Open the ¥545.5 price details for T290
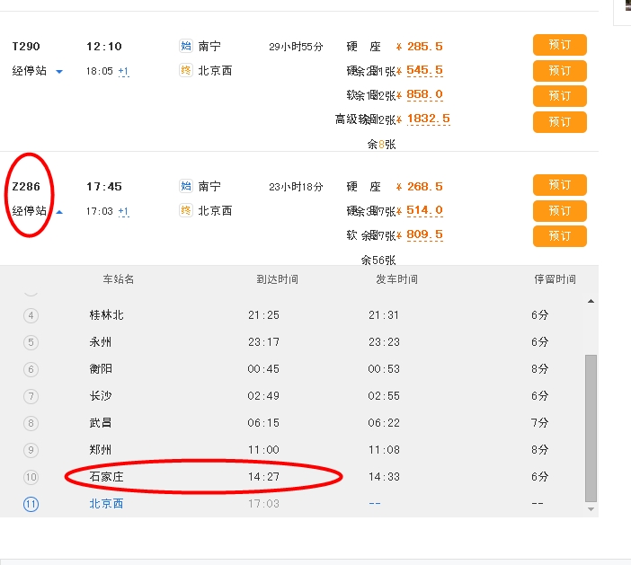The height and width of the screenshot is (565, 631). click(x=424, y=70)
